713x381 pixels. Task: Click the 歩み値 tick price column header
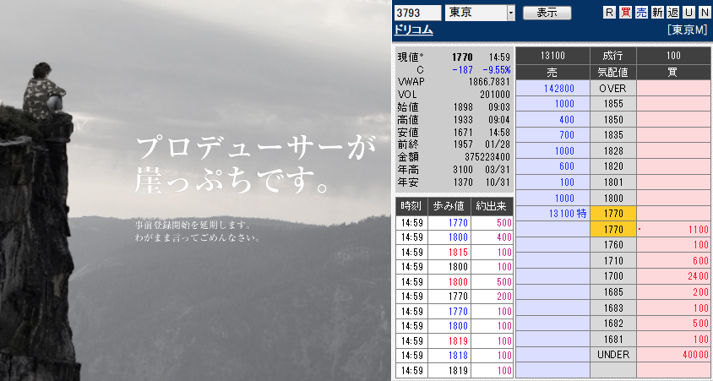[449, 206]
